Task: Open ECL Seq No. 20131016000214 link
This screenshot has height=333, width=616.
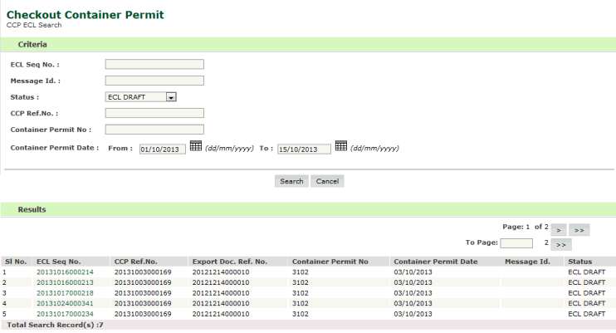Action: pyautogui.click(x=65, y=272)
